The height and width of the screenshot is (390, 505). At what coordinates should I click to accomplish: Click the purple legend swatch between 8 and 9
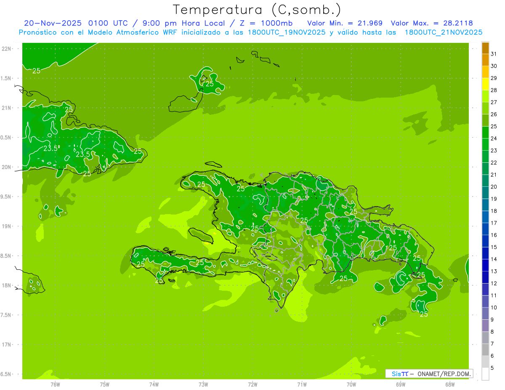[x=485, y=326]
